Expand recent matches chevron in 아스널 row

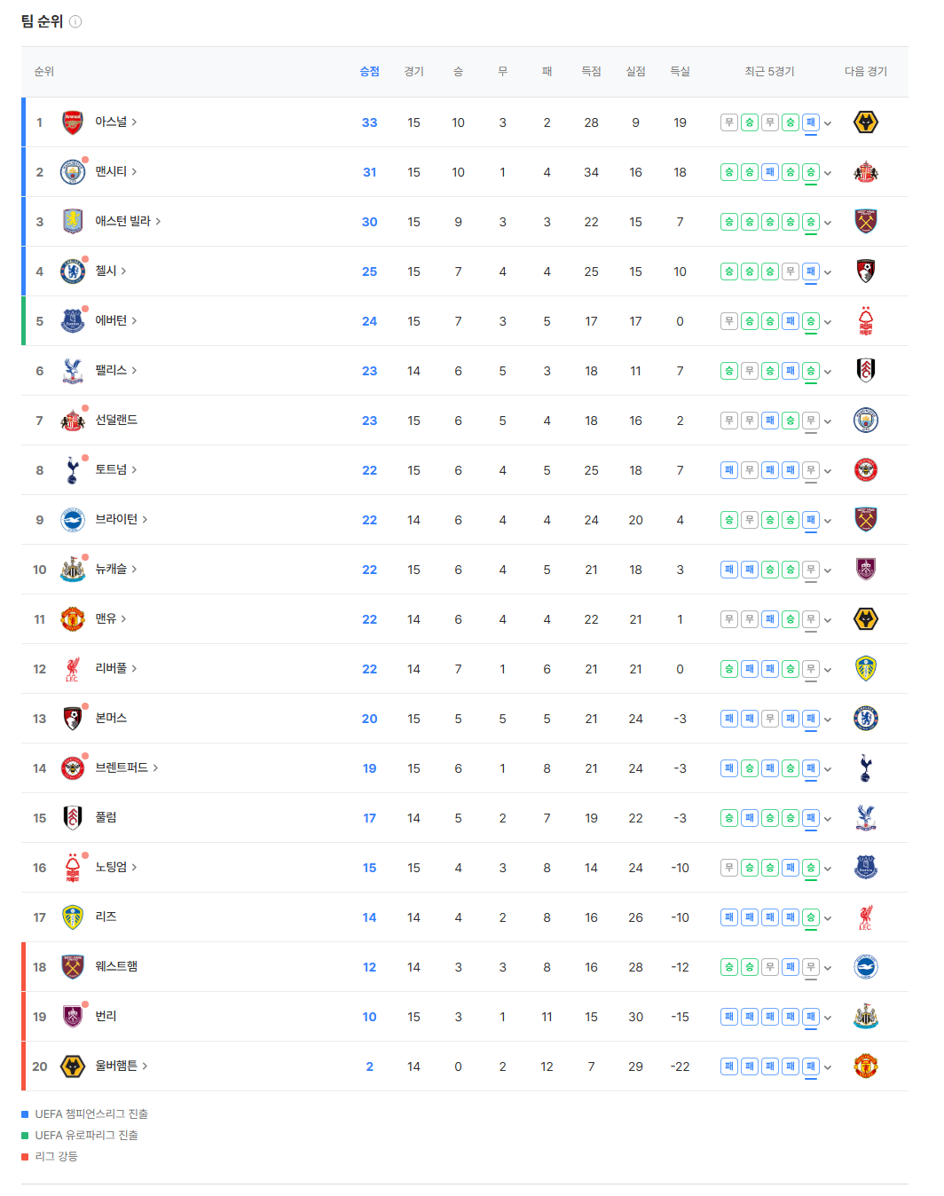828,123
